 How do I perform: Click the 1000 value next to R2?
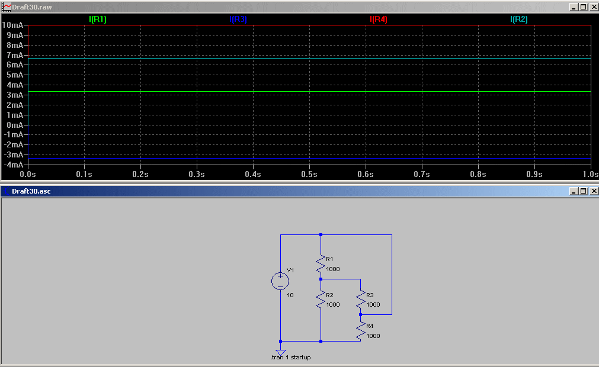[333, 304]
